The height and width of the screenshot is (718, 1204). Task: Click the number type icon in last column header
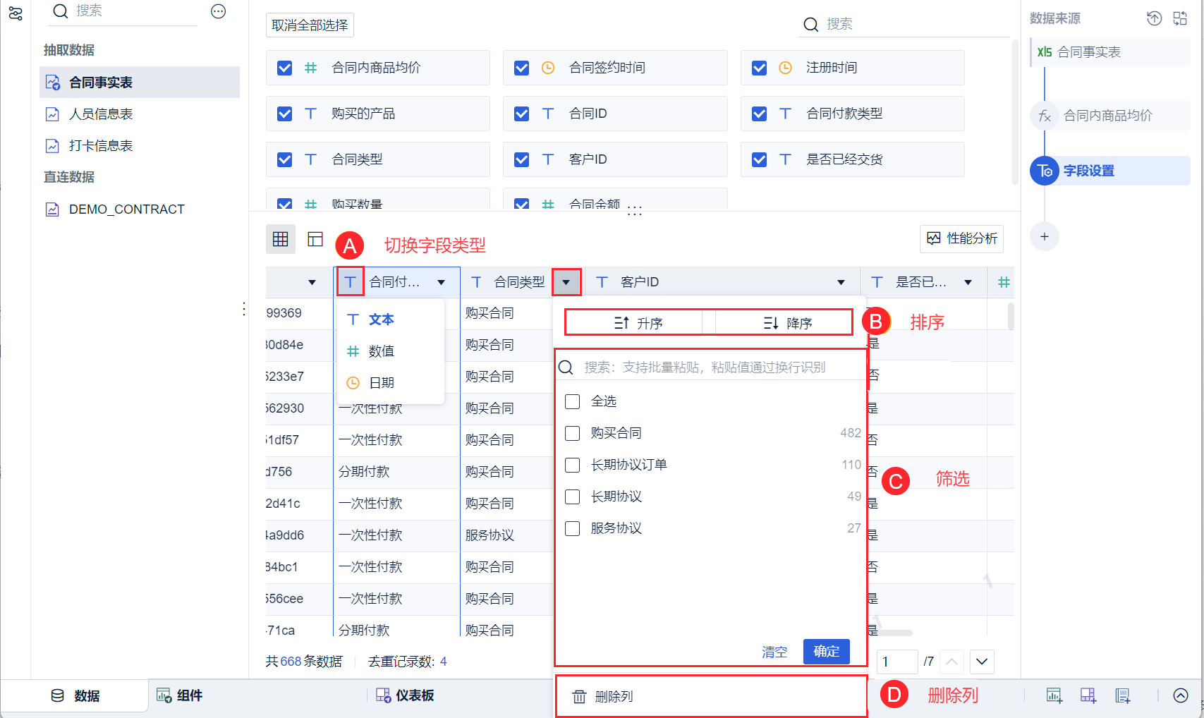tap(1004, 282)
